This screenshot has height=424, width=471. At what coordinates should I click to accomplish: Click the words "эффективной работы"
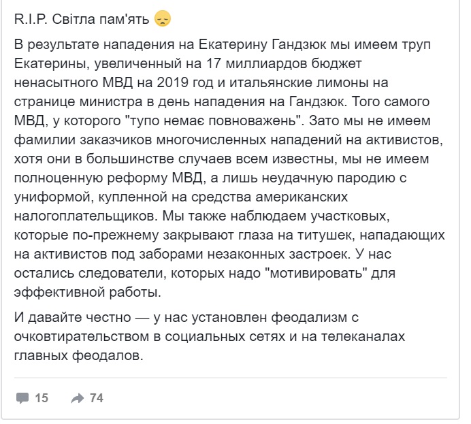[x=87, y=292]
